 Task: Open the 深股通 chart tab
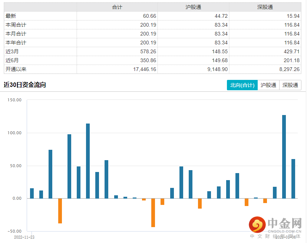coord(290,85)
